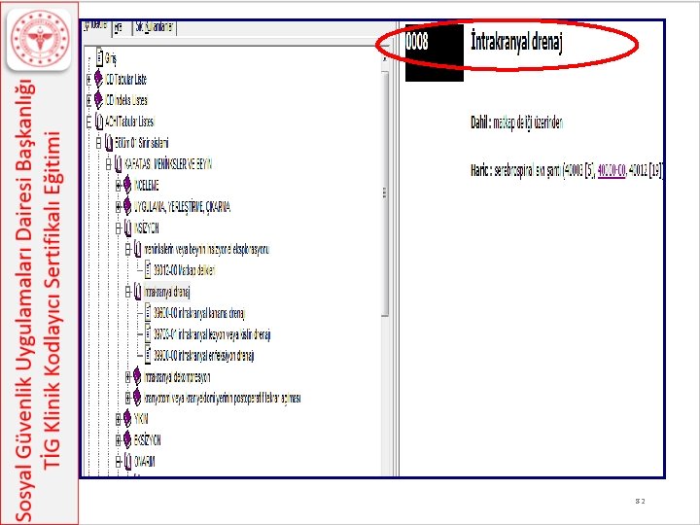This screenshot has width=700, height=525.
Task: Expand UYGULAMA, YERLEŞTİRME, ÇIKARMA node
Action: (x=119, y=207)
